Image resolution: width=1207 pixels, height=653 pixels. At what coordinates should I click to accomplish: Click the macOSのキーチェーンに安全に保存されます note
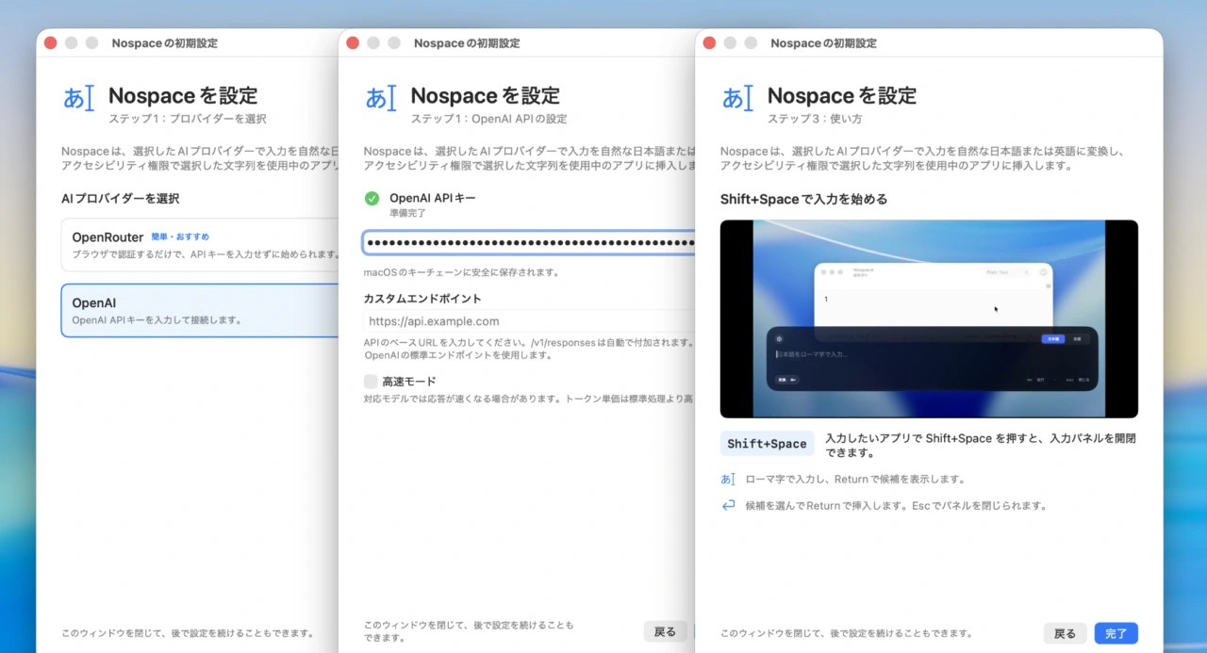click(x=462, y=272)
